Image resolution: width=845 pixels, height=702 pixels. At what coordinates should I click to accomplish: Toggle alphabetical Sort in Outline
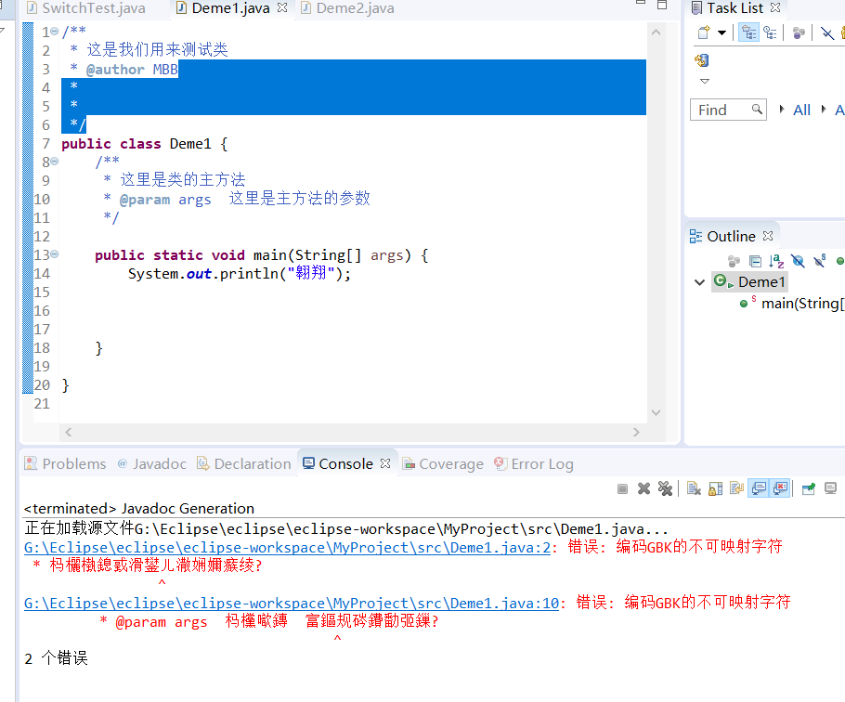[776, 261]
